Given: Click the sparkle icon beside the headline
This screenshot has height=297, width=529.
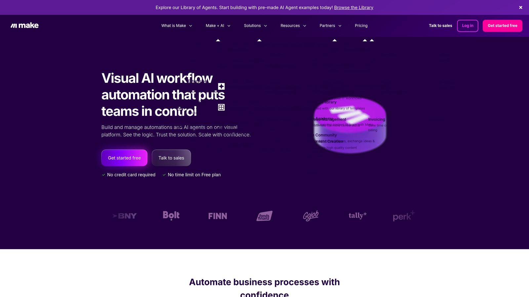Looking at the screenshot, I should pyautogui.click(x=221, y=86).
